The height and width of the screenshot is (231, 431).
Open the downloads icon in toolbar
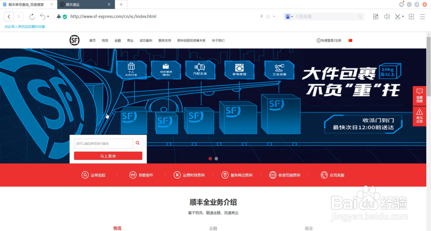pyautogui.click(x=411, y=16)
